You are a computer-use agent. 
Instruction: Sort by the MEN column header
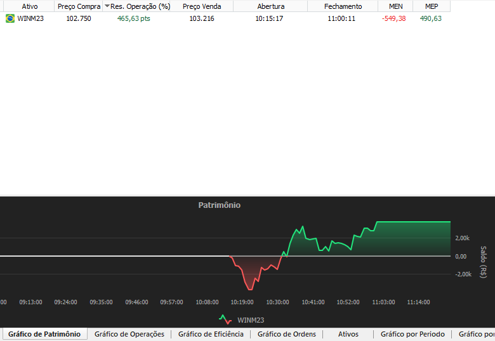click(x=395, y=6)
